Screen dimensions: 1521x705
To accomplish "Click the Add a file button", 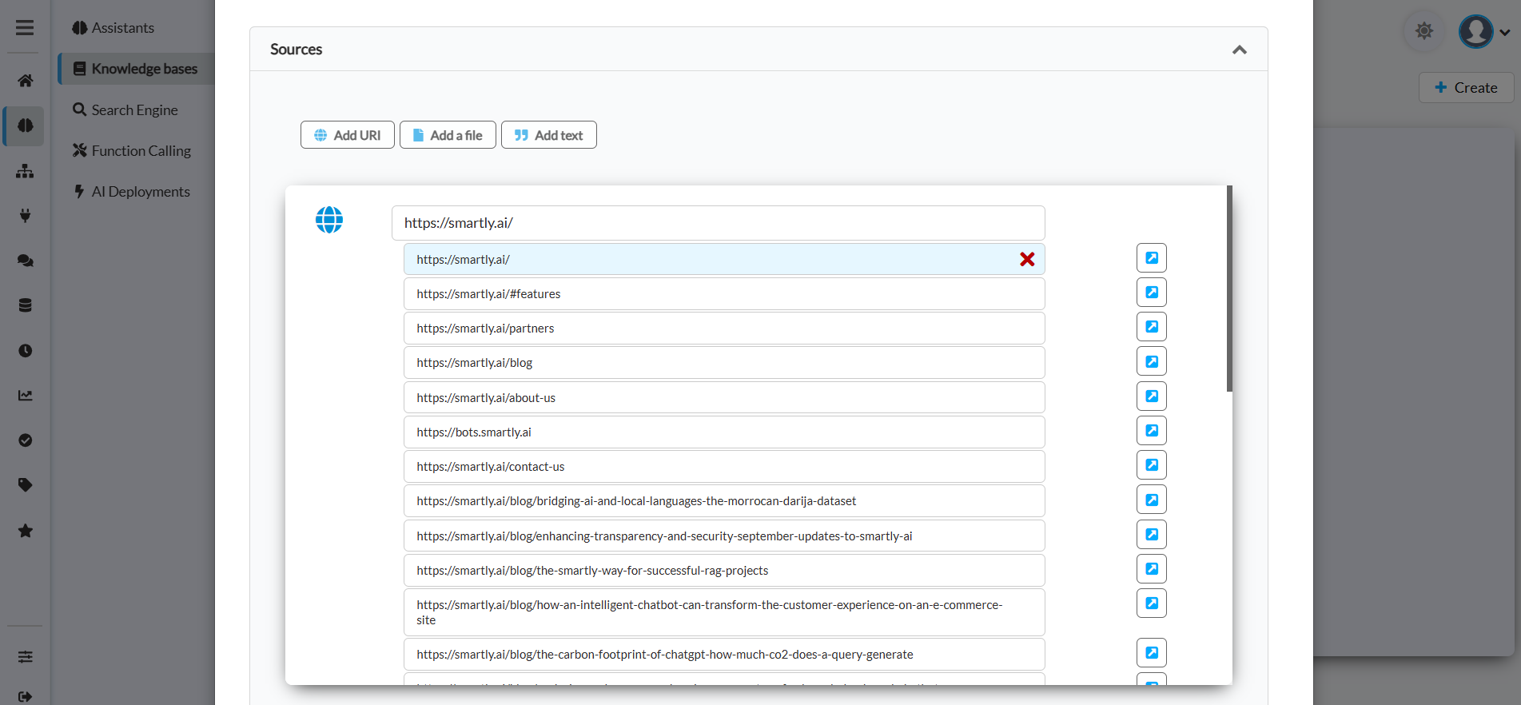I will point(448,135).
